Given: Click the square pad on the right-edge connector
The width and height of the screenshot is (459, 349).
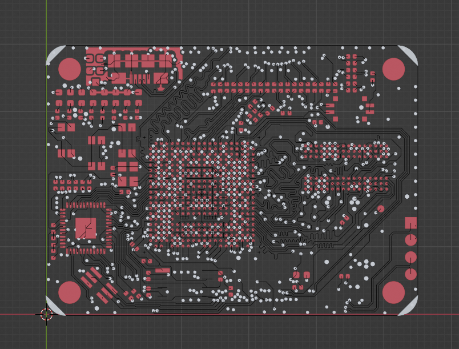Looking at the screenshot, I should 410,223.
